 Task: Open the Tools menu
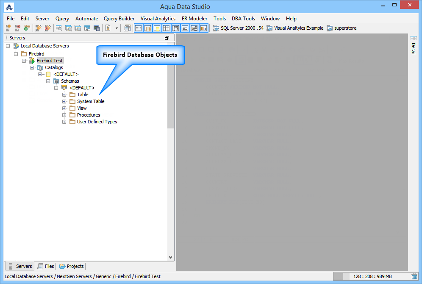(x=219, y=19)
